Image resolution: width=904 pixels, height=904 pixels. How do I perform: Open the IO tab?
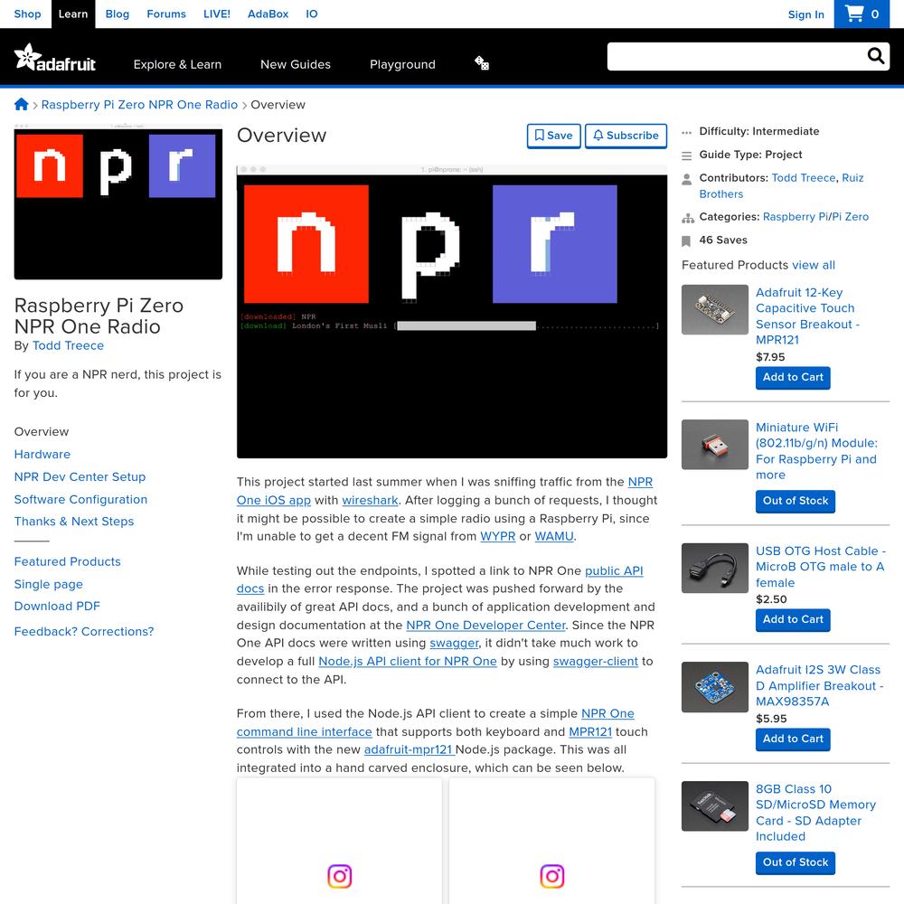[311, 14]
